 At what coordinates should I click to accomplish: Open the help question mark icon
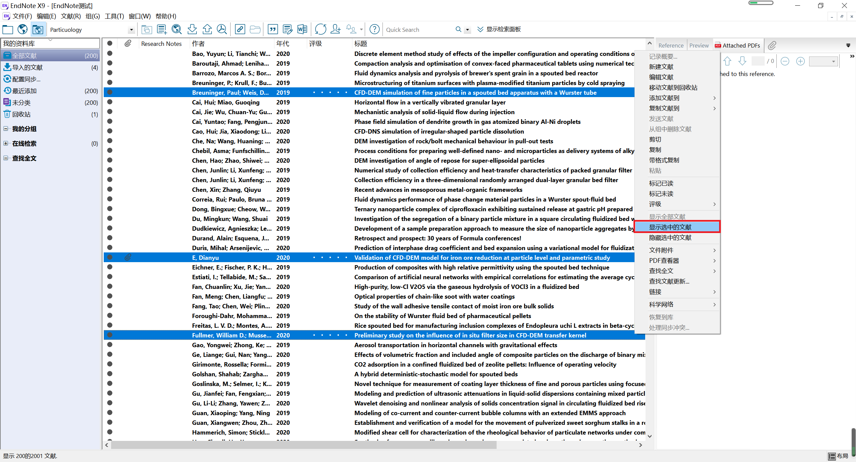point(374,30)
